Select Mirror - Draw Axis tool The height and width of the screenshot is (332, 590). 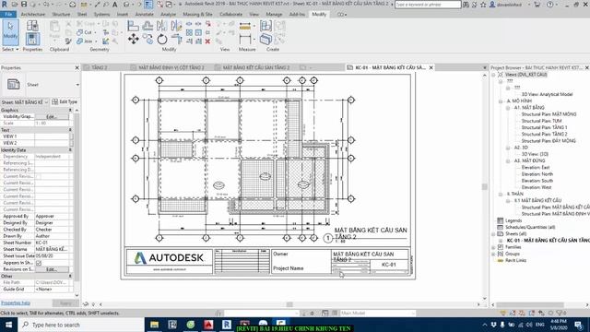coord(176,26)
